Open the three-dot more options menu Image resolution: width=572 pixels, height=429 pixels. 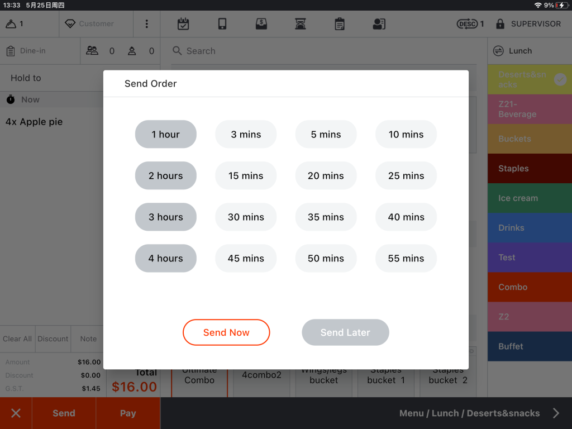(x=146, y=24)
